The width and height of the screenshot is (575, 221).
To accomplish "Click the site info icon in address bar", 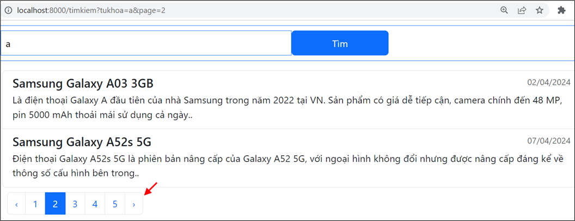I will (x=8, y=11).
